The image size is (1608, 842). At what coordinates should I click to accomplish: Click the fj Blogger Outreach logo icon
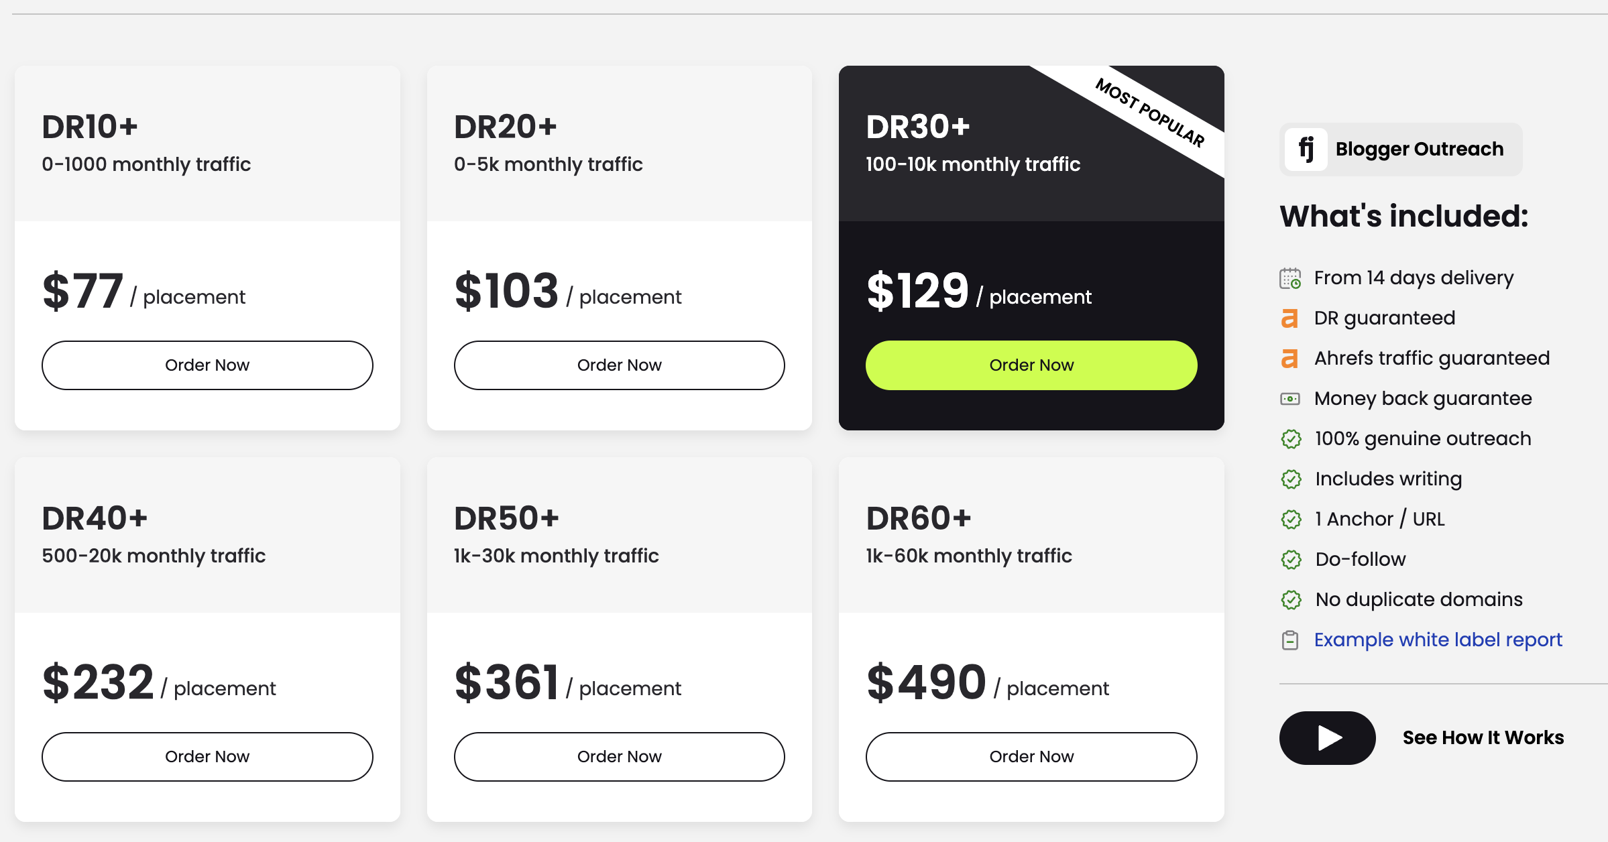(x=1305, y=149)
